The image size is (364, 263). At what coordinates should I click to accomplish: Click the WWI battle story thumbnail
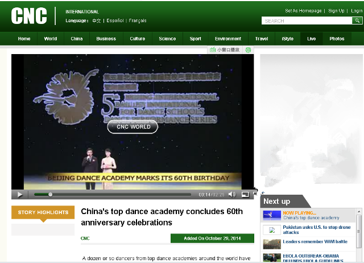coord(272,244)
